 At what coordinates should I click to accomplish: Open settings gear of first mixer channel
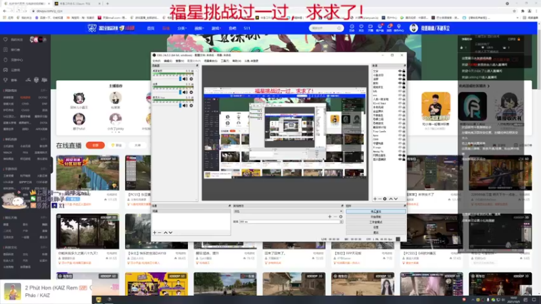coord(191,79)
